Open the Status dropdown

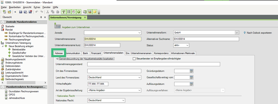tap(187, 45)
